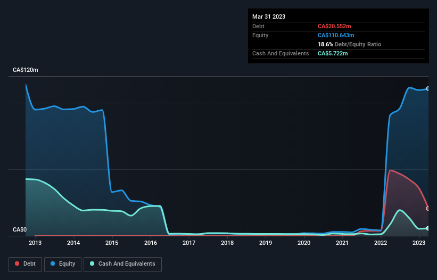Click the 2017 x-axis label

pyautogui.click(x=189, y=243)
